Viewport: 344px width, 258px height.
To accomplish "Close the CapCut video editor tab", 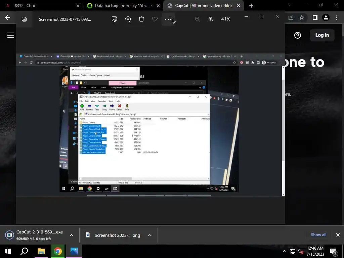I will [239, 6].
